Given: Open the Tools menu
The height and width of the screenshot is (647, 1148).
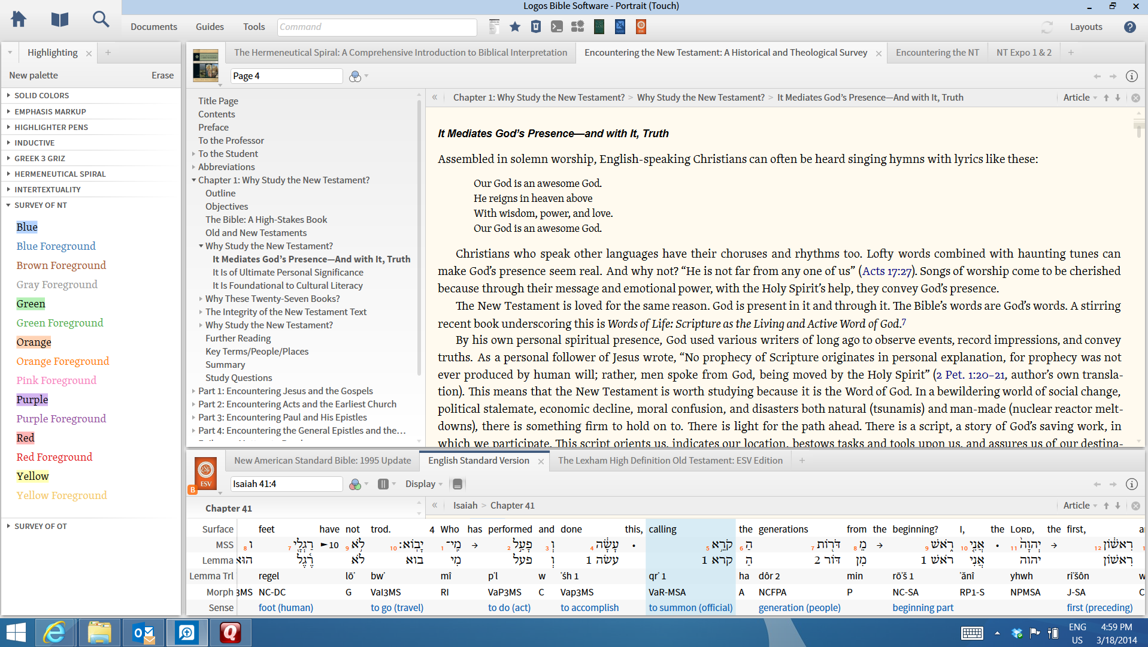Looking at the screenshot, I should point(254,27).
